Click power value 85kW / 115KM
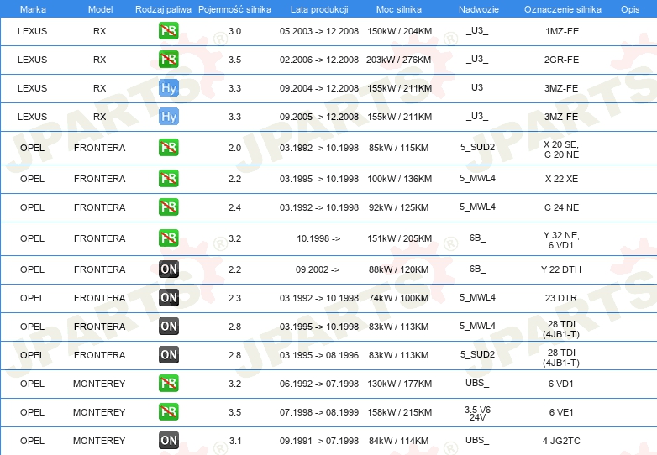Viewport: 657px width, 455px height. pyautogui.click(x=399, y=148)
